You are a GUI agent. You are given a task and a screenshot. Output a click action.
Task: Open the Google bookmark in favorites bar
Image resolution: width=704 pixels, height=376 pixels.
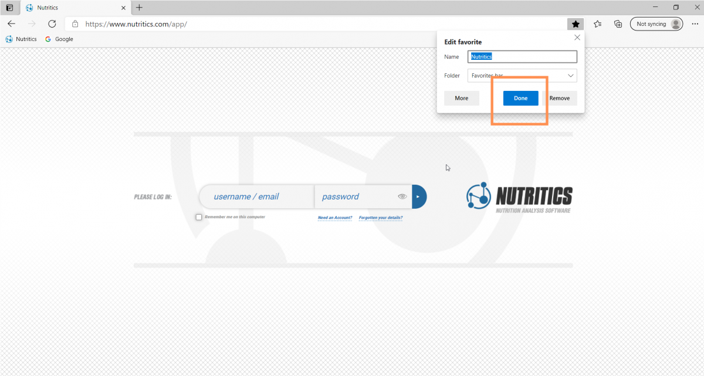[59, 39]
